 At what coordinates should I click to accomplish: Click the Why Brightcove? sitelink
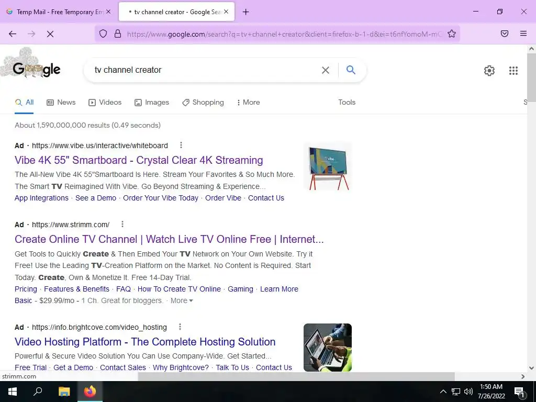(x=181, y=367)
